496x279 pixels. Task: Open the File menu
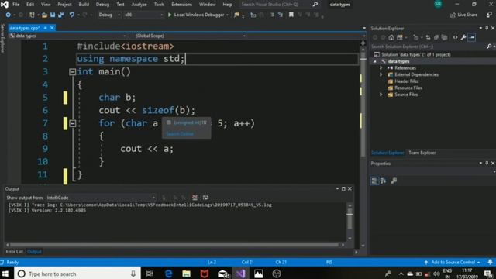click(15, 5)
